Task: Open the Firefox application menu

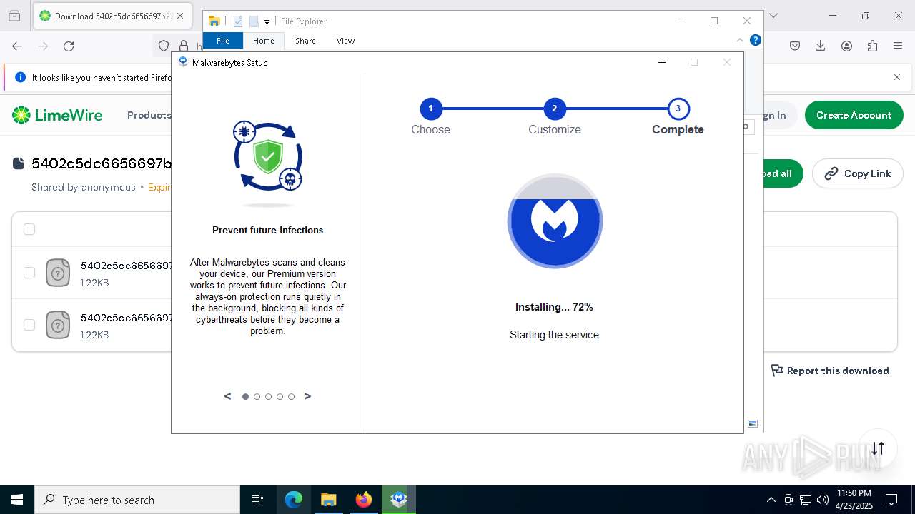Action: coord(898,46)
